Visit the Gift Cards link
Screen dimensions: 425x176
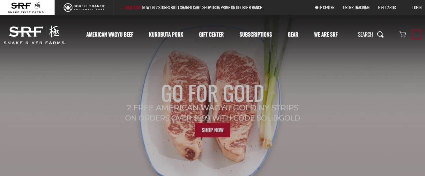coord(387,8)
